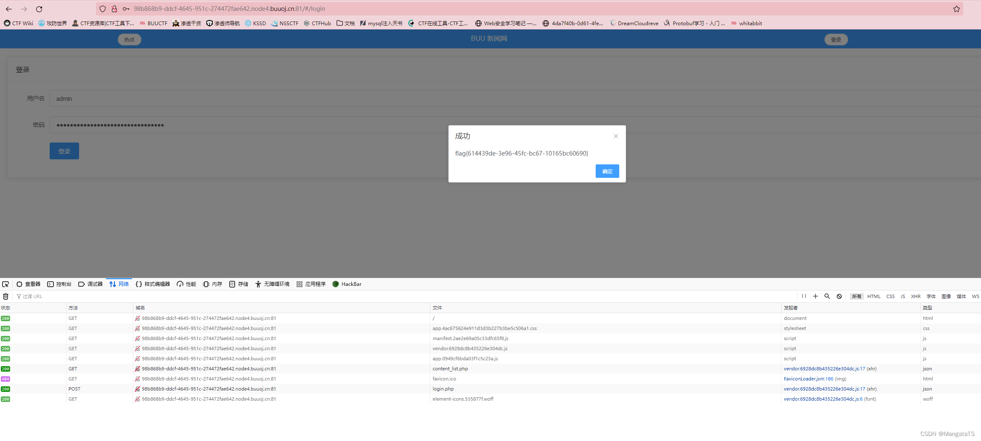
Task: Bookmark this page with the star icon
Action: click(x=957, y=9)
